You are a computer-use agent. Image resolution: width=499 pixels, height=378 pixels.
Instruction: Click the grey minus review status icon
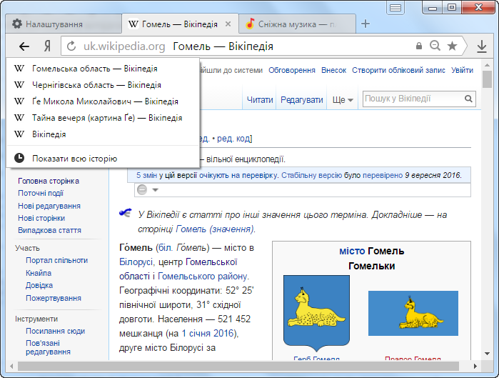pos(142,190)
